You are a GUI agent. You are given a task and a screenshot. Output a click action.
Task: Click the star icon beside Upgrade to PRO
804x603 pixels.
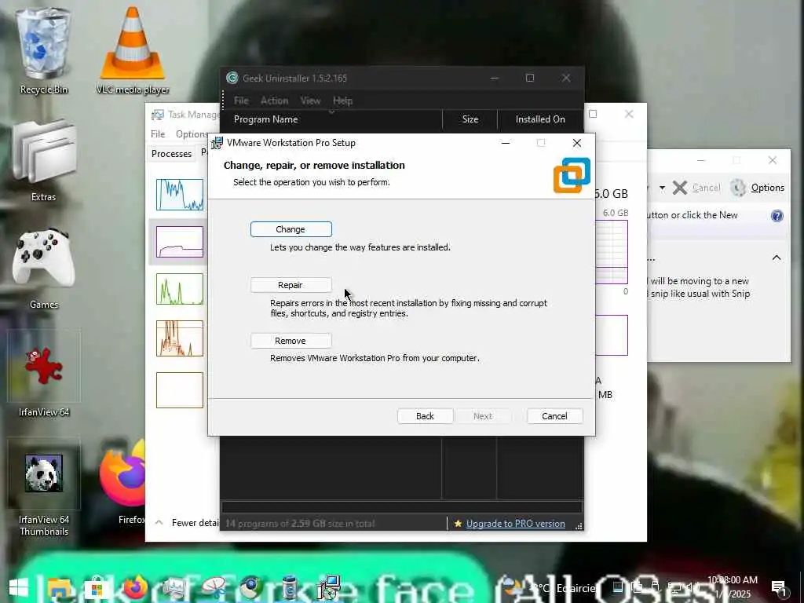(x=458, y=524)
